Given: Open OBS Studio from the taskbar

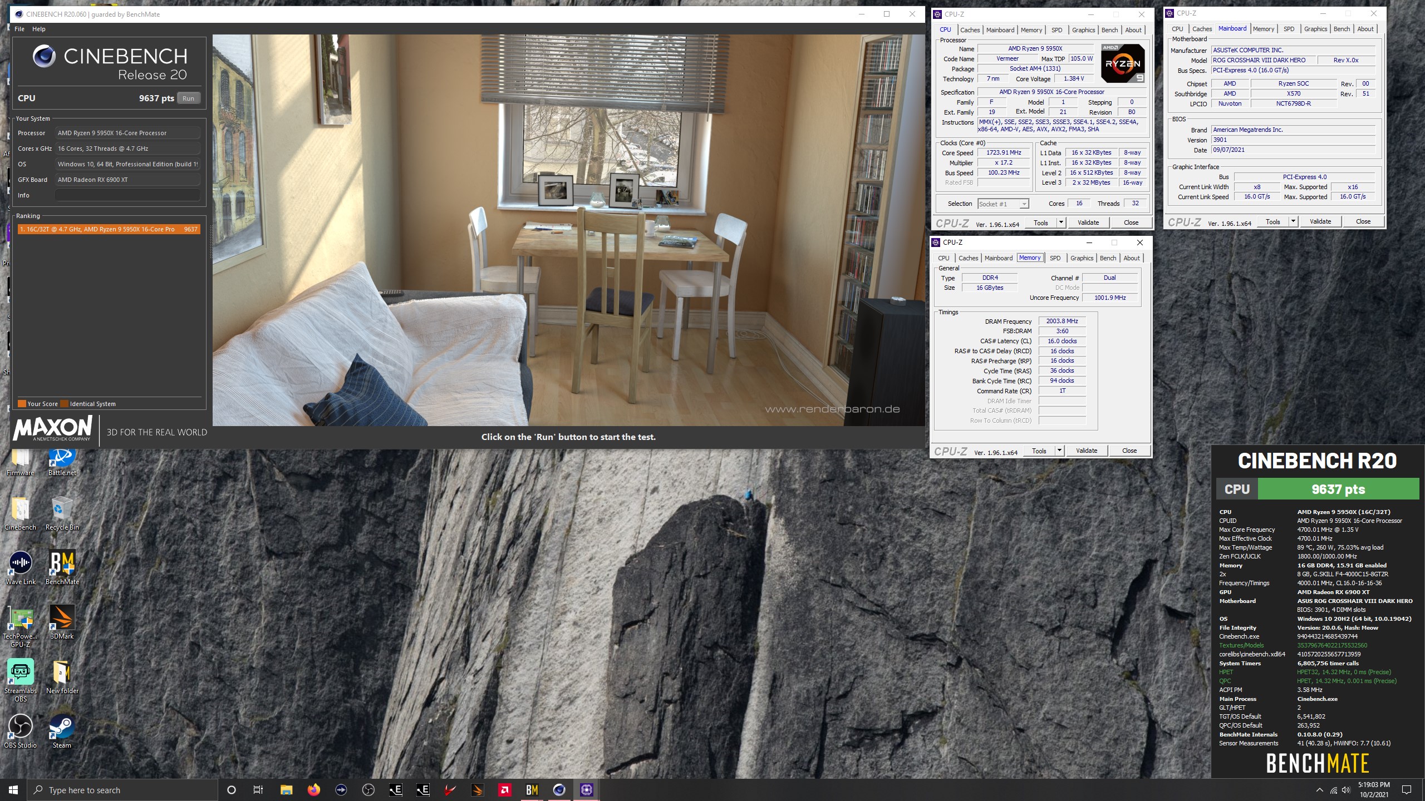Looking at the screenshot, I should pos(368,790).
